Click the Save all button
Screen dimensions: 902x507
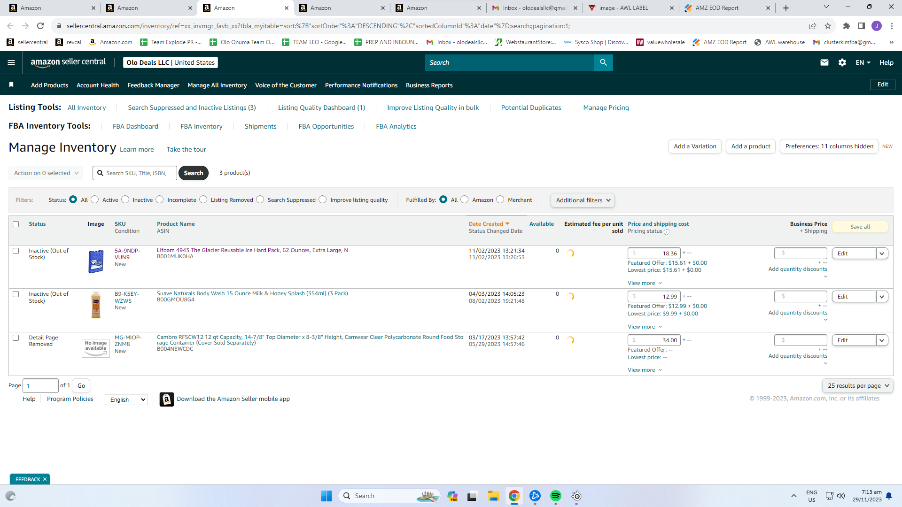[860, 227]
